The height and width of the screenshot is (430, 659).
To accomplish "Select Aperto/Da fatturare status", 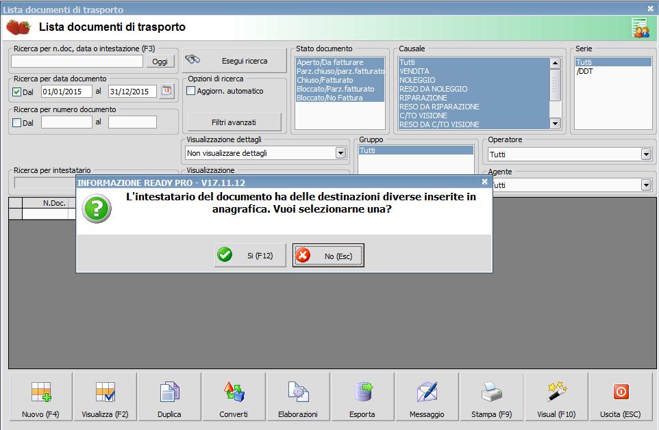I will pos(340,62).
